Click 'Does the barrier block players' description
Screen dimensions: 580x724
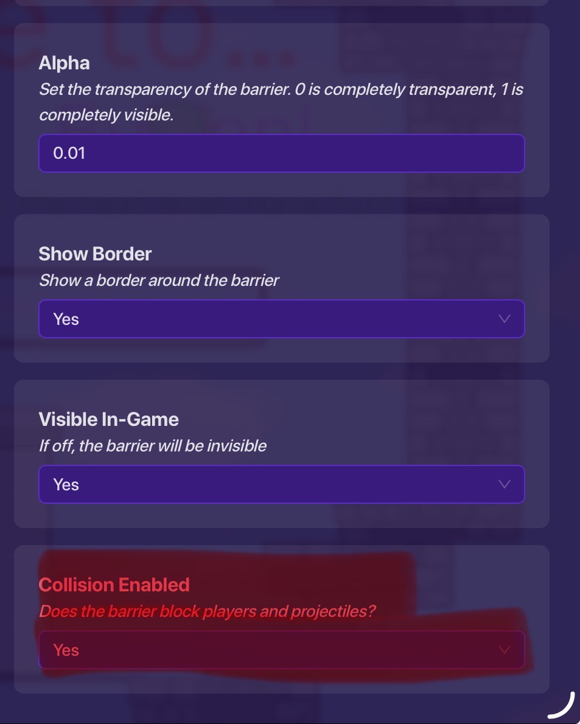tap(208, 611)
